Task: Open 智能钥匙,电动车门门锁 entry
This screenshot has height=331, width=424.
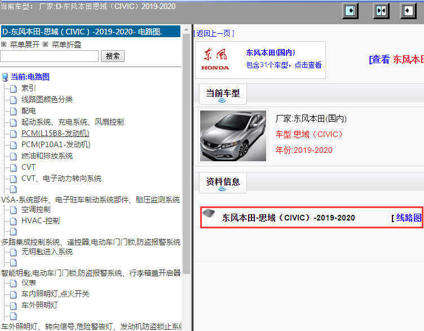Action: coord(91,273)
